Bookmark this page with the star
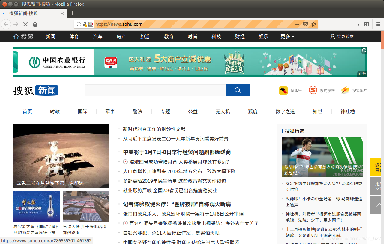Viewport: 384px width, 244px height. [314, 24]
